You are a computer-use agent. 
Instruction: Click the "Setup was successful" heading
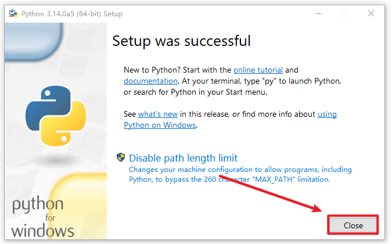coord(181,41)
